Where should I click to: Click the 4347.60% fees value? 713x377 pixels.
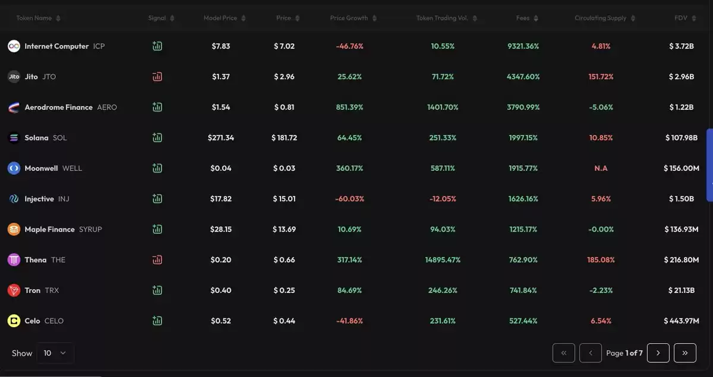point(523,76)
